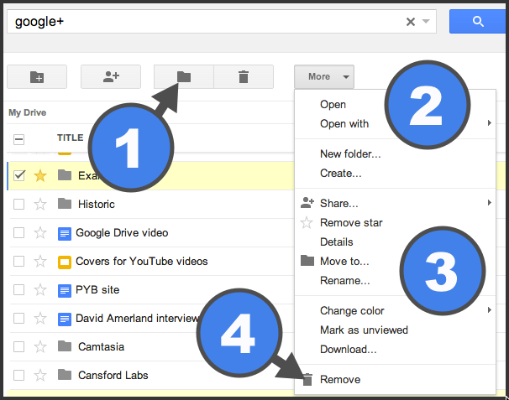Viewport: 509px width, 400px height.
Task: Open the Historic folder name
Action: pos(97,205)
